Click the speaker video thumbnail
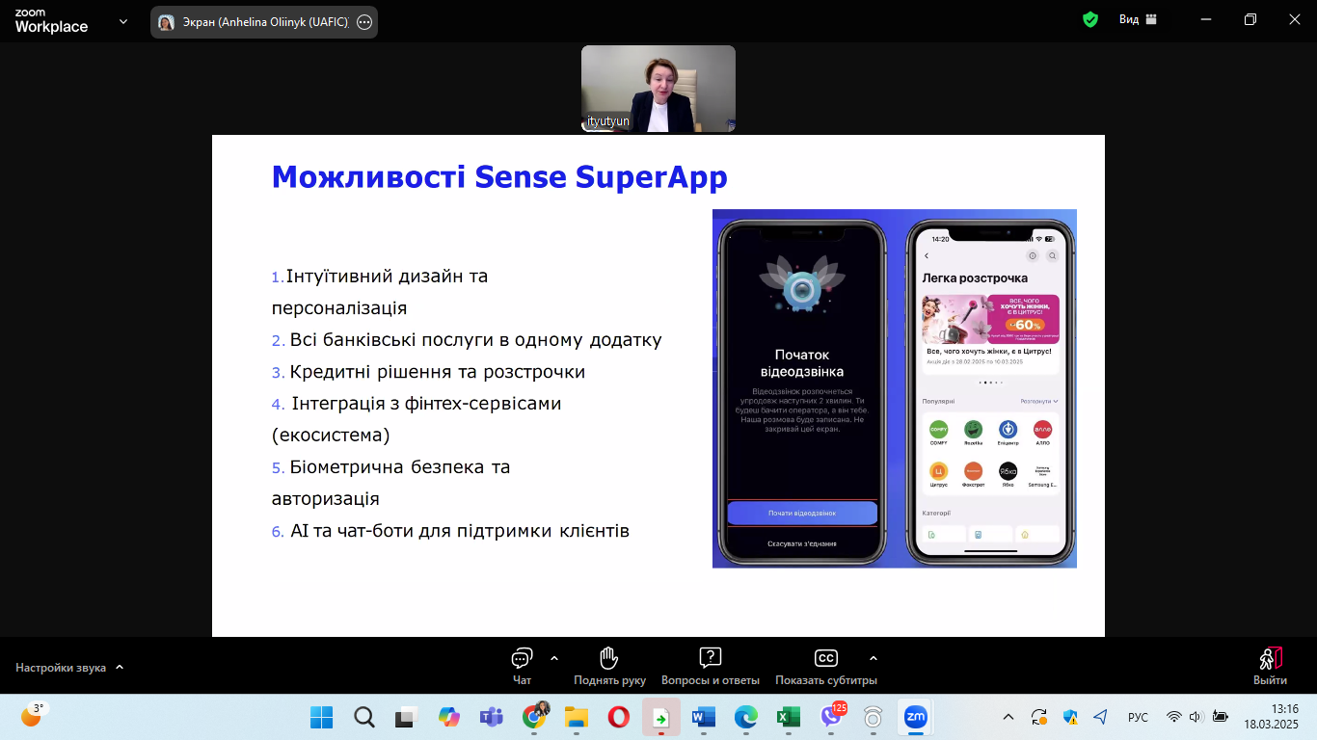The width and height of the screenshot is (1317, 740). point(658,89)
